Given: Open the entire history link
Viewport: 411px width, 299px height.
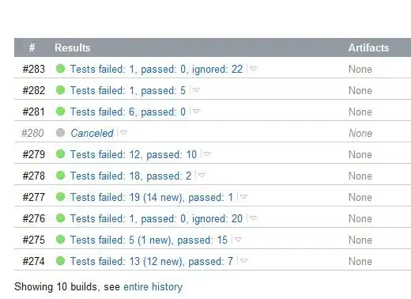Looking at the screenshot, I should pos(153,286).
